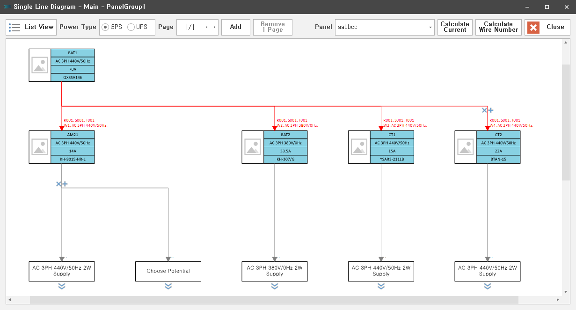Click the CT1 image placeholder icon
The image size is (576, 310).
pyautogui.click(x=359, y=147)
